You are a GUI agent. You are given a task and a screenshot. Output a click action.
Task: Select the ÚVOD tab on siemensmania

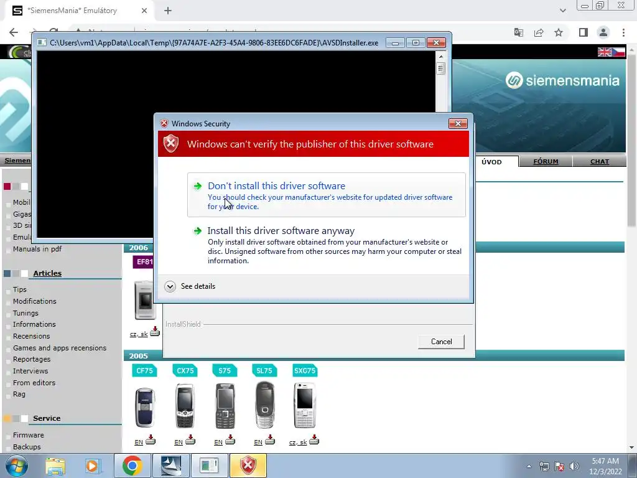coord(491,162)
